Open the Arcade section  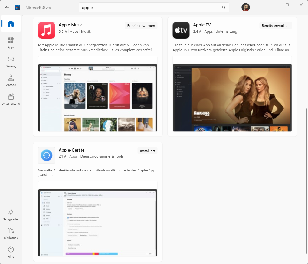[11, 80]
